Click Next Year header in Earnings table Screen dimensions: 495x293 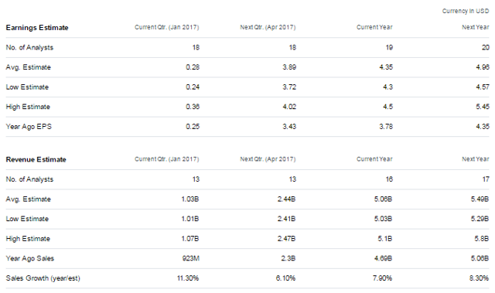tap(476, 27)
